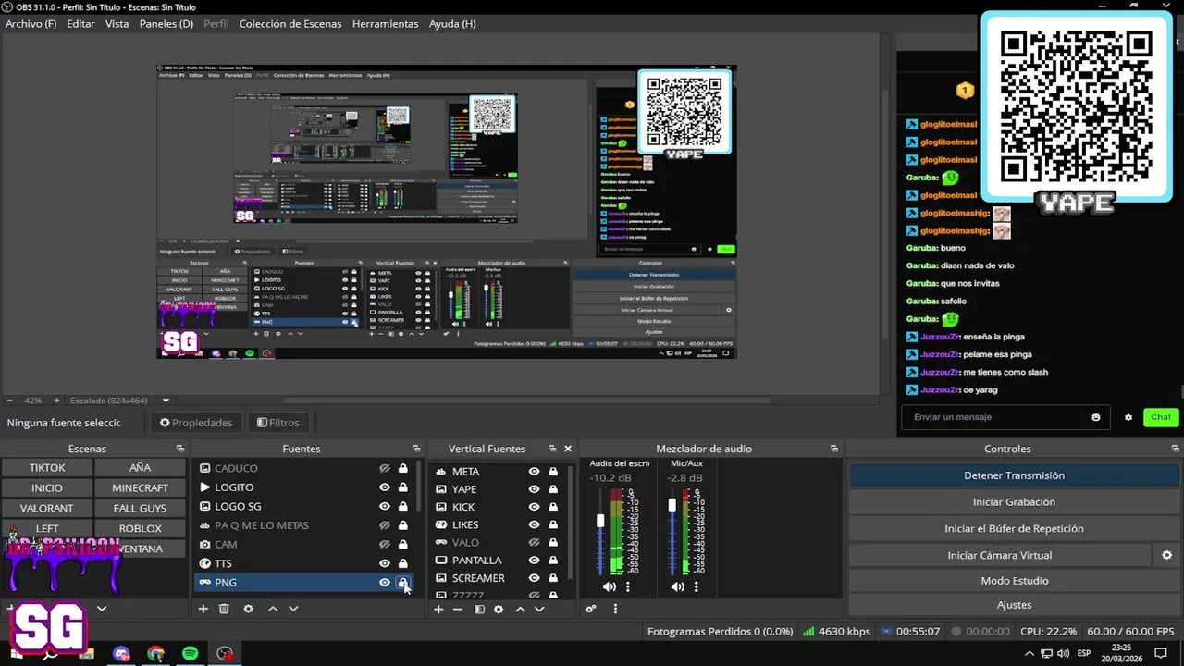This screenshot has height=666, width=1184.
Task: Open the preview scaling dropdown
Action: point(166,401)
